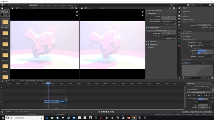Viewport: 214px width, 120px height.
Task: Adjust the Gamma slider
Action: coord(205,53)
